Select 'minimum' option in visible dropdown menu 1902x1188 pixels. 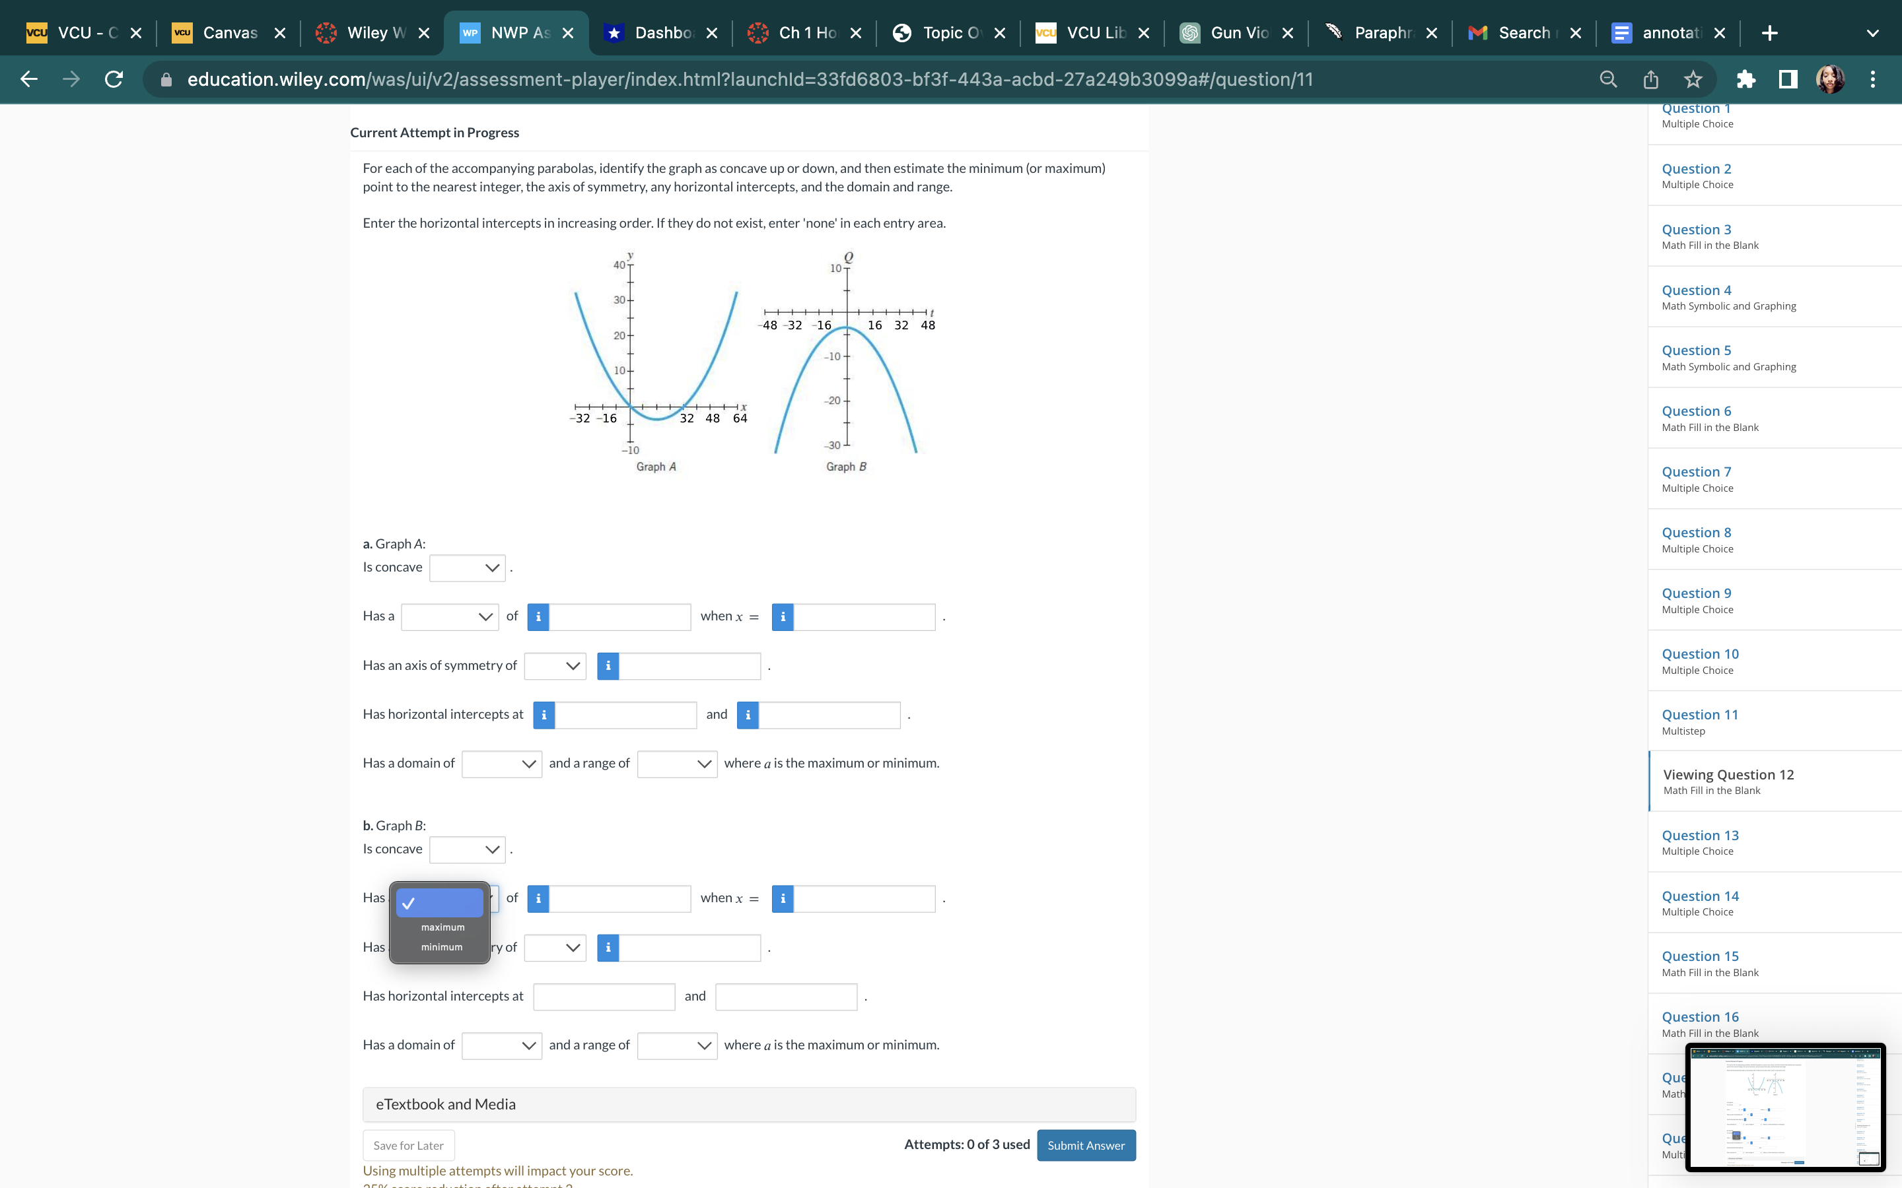[x=441, y=946]
